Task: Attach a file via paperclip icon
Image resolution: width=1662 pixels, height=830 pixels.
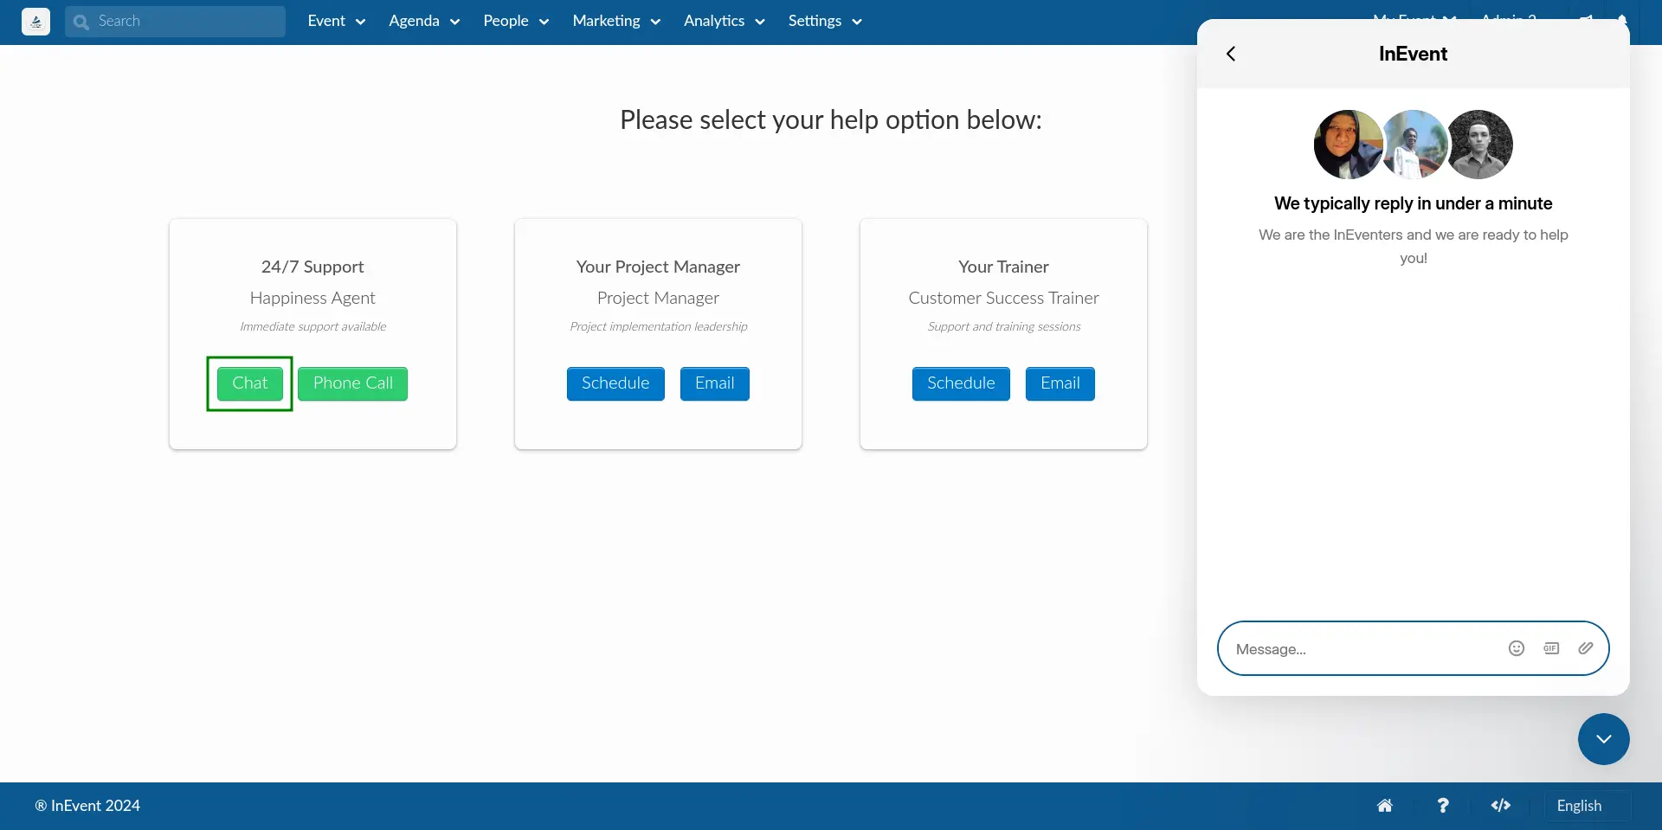Action: point(1586,648)
